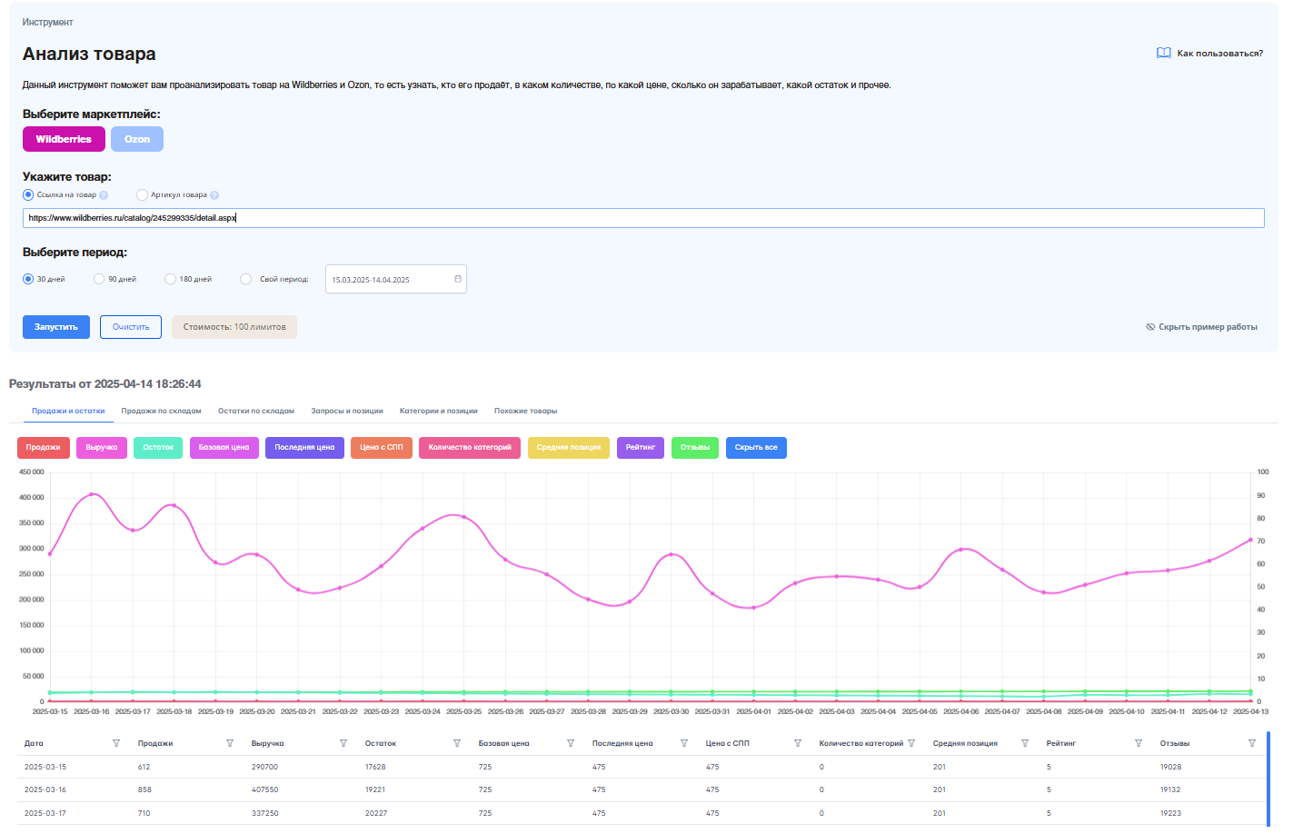Switch to the 'Продажи по складам' tab
The image size is (1303, 834).
click(161, 411)
